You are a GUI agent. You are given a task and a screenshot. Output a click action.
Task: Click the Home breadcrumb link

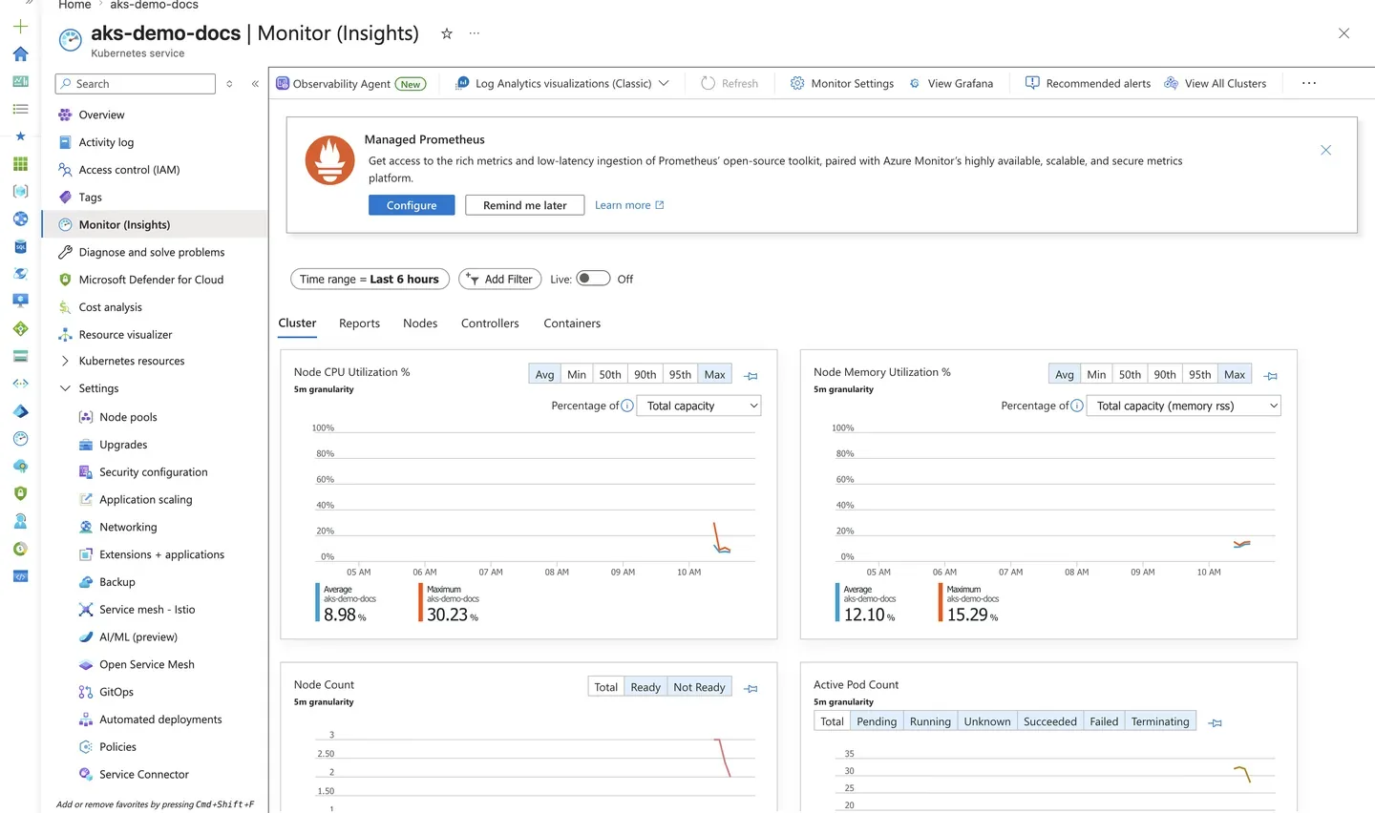tap(74, 5)
